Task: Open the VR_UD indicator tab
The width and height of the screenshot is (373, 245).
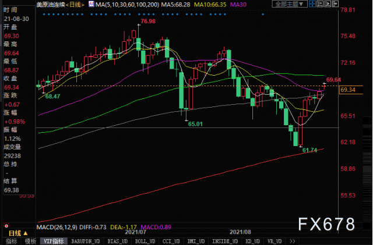Action: 275,241
